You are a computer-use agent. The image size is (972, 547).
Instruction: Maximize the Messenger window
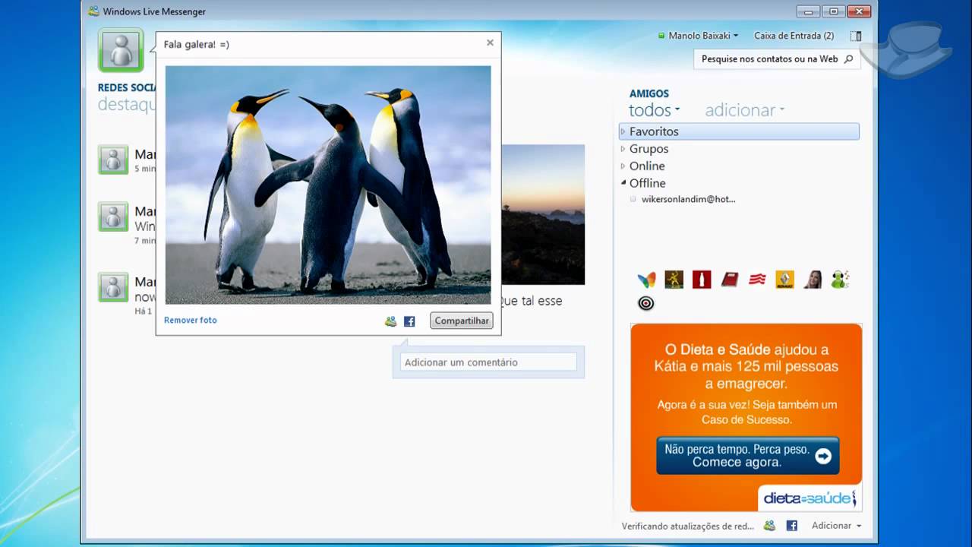coord(833,11)
